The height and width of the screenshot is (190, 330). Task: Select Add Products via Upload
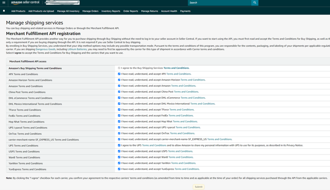pos(41,11)
